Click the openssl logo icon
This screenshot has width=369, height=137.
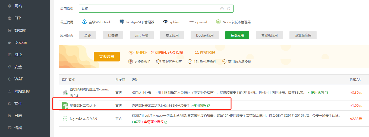(191, 22)
